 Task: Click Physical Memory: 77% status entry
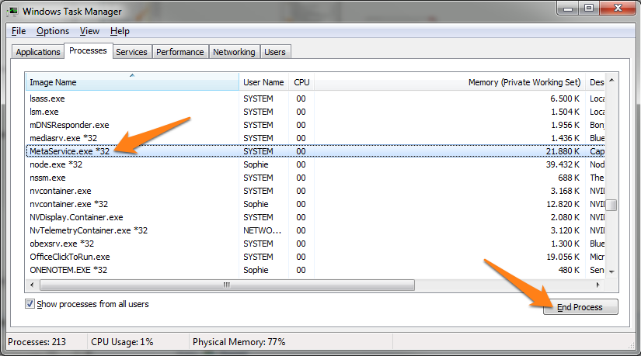click(239, 342)
